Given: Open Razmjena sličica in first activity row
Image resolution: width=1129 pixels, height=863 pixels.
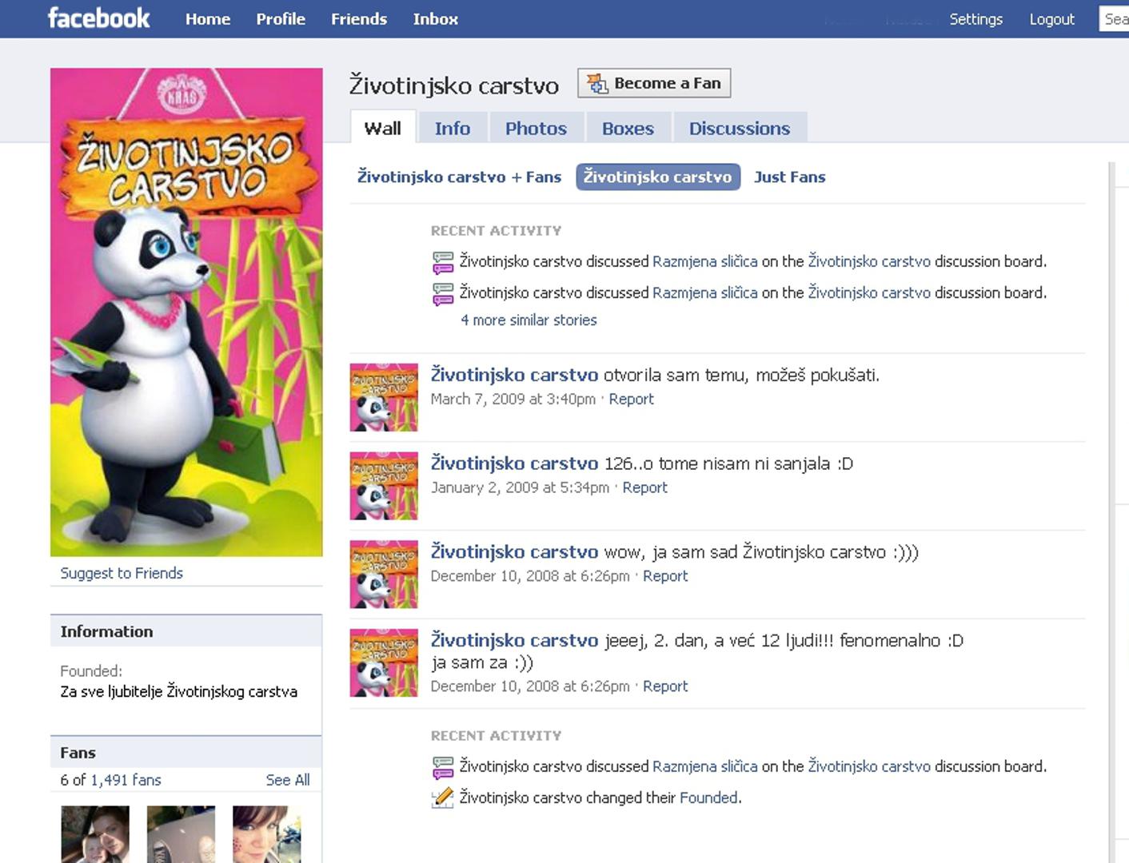Looking at the screenshot, I should click(x=704, y=261).
